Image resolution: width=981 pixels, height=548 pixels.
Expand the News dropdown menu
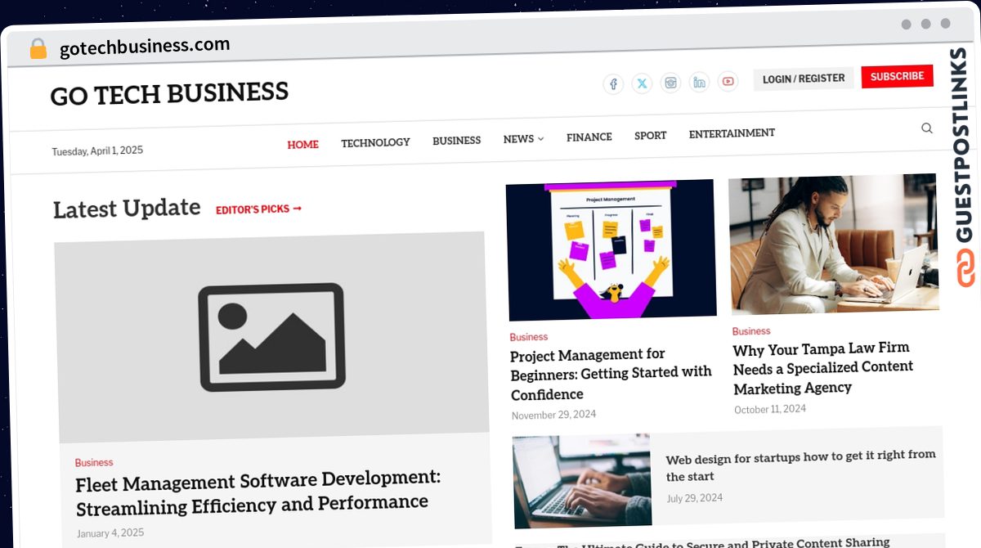pos(523,139)
